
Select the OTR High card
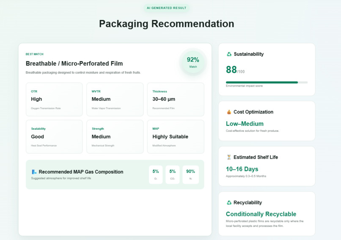click(54, 99)
